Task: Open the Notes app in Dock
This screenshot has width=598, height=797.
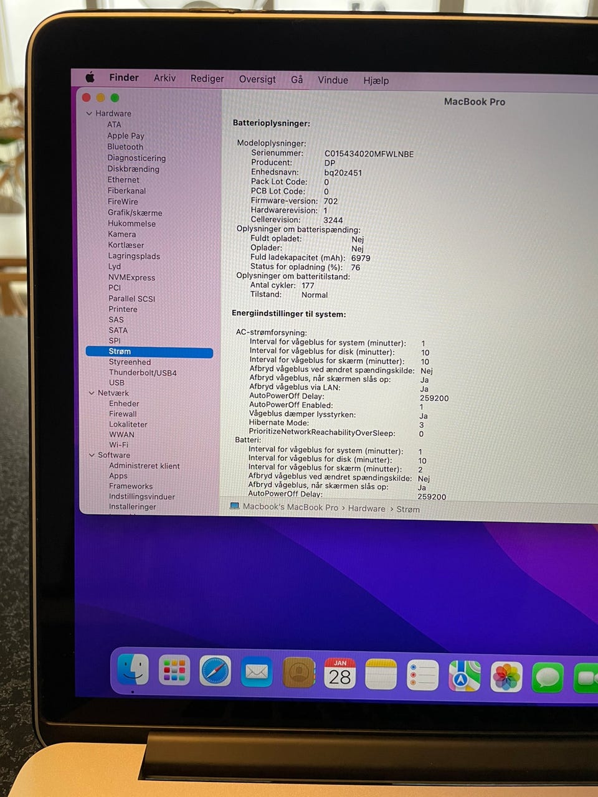Action: pyautogui.click(x=381, y=674)
